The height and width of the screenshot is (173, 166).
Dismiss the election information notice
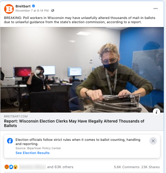click(x=153, y=141)
